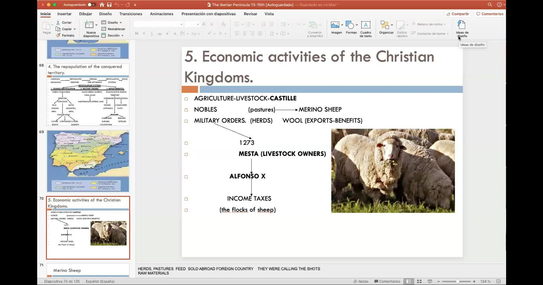This screenshot has height=285, width=543.
Task: Click the fit slide to window icon
Action: (x=498, y=281)
